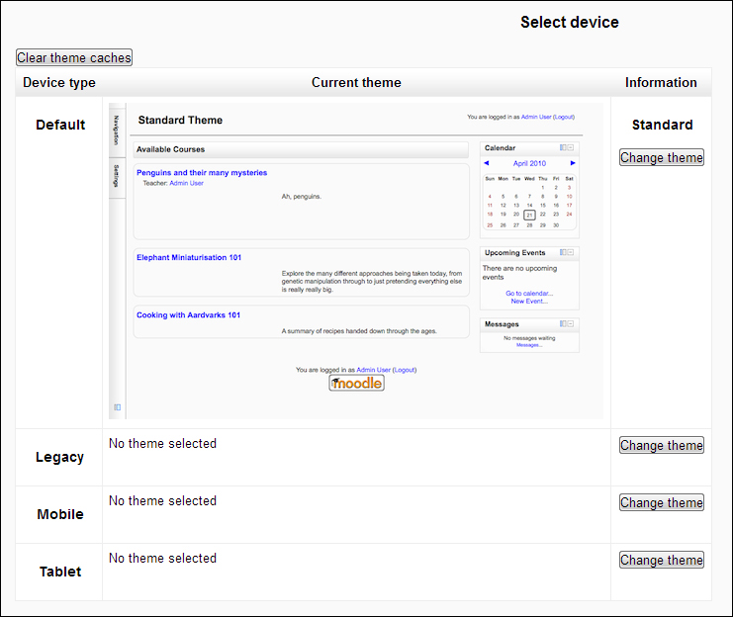Open the docked Settings side tab
The width and height of the screenshot is (733, 617).
point(117,176)
